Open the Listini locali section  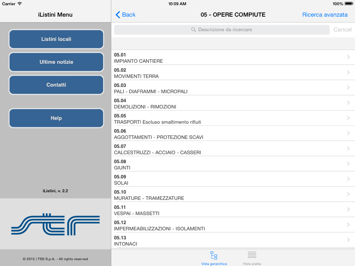pyautogui.click(x=56, y=39)
